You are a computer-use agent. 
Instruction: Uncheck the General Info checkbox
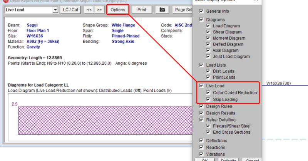(201, 12)
